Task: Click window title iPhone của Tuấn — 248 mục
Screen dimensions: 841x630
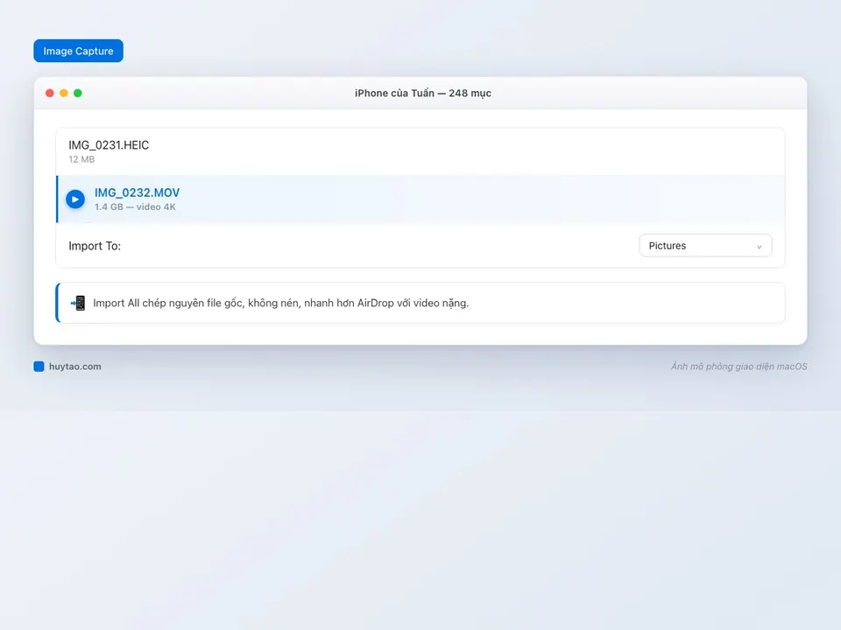Action: (x=422, y=94)
